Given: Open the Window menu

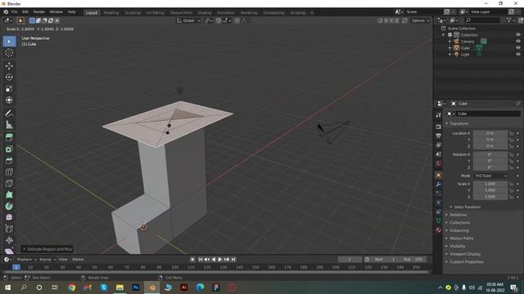Looking at the screenshot, I should coord(56,12).
